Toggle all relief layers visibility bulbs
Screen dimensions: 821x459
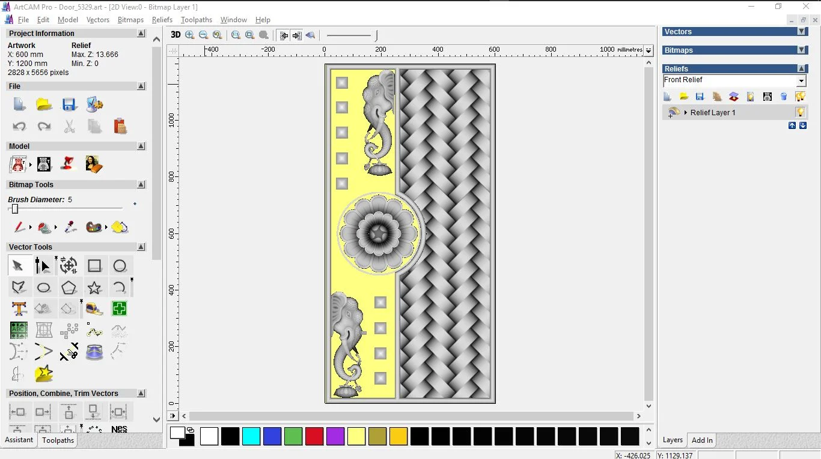pyautogui.click(x=800, y=97)
